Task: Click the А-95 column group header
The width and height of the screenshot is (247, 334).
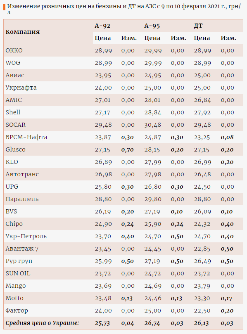Action: (x=152, y=26)
